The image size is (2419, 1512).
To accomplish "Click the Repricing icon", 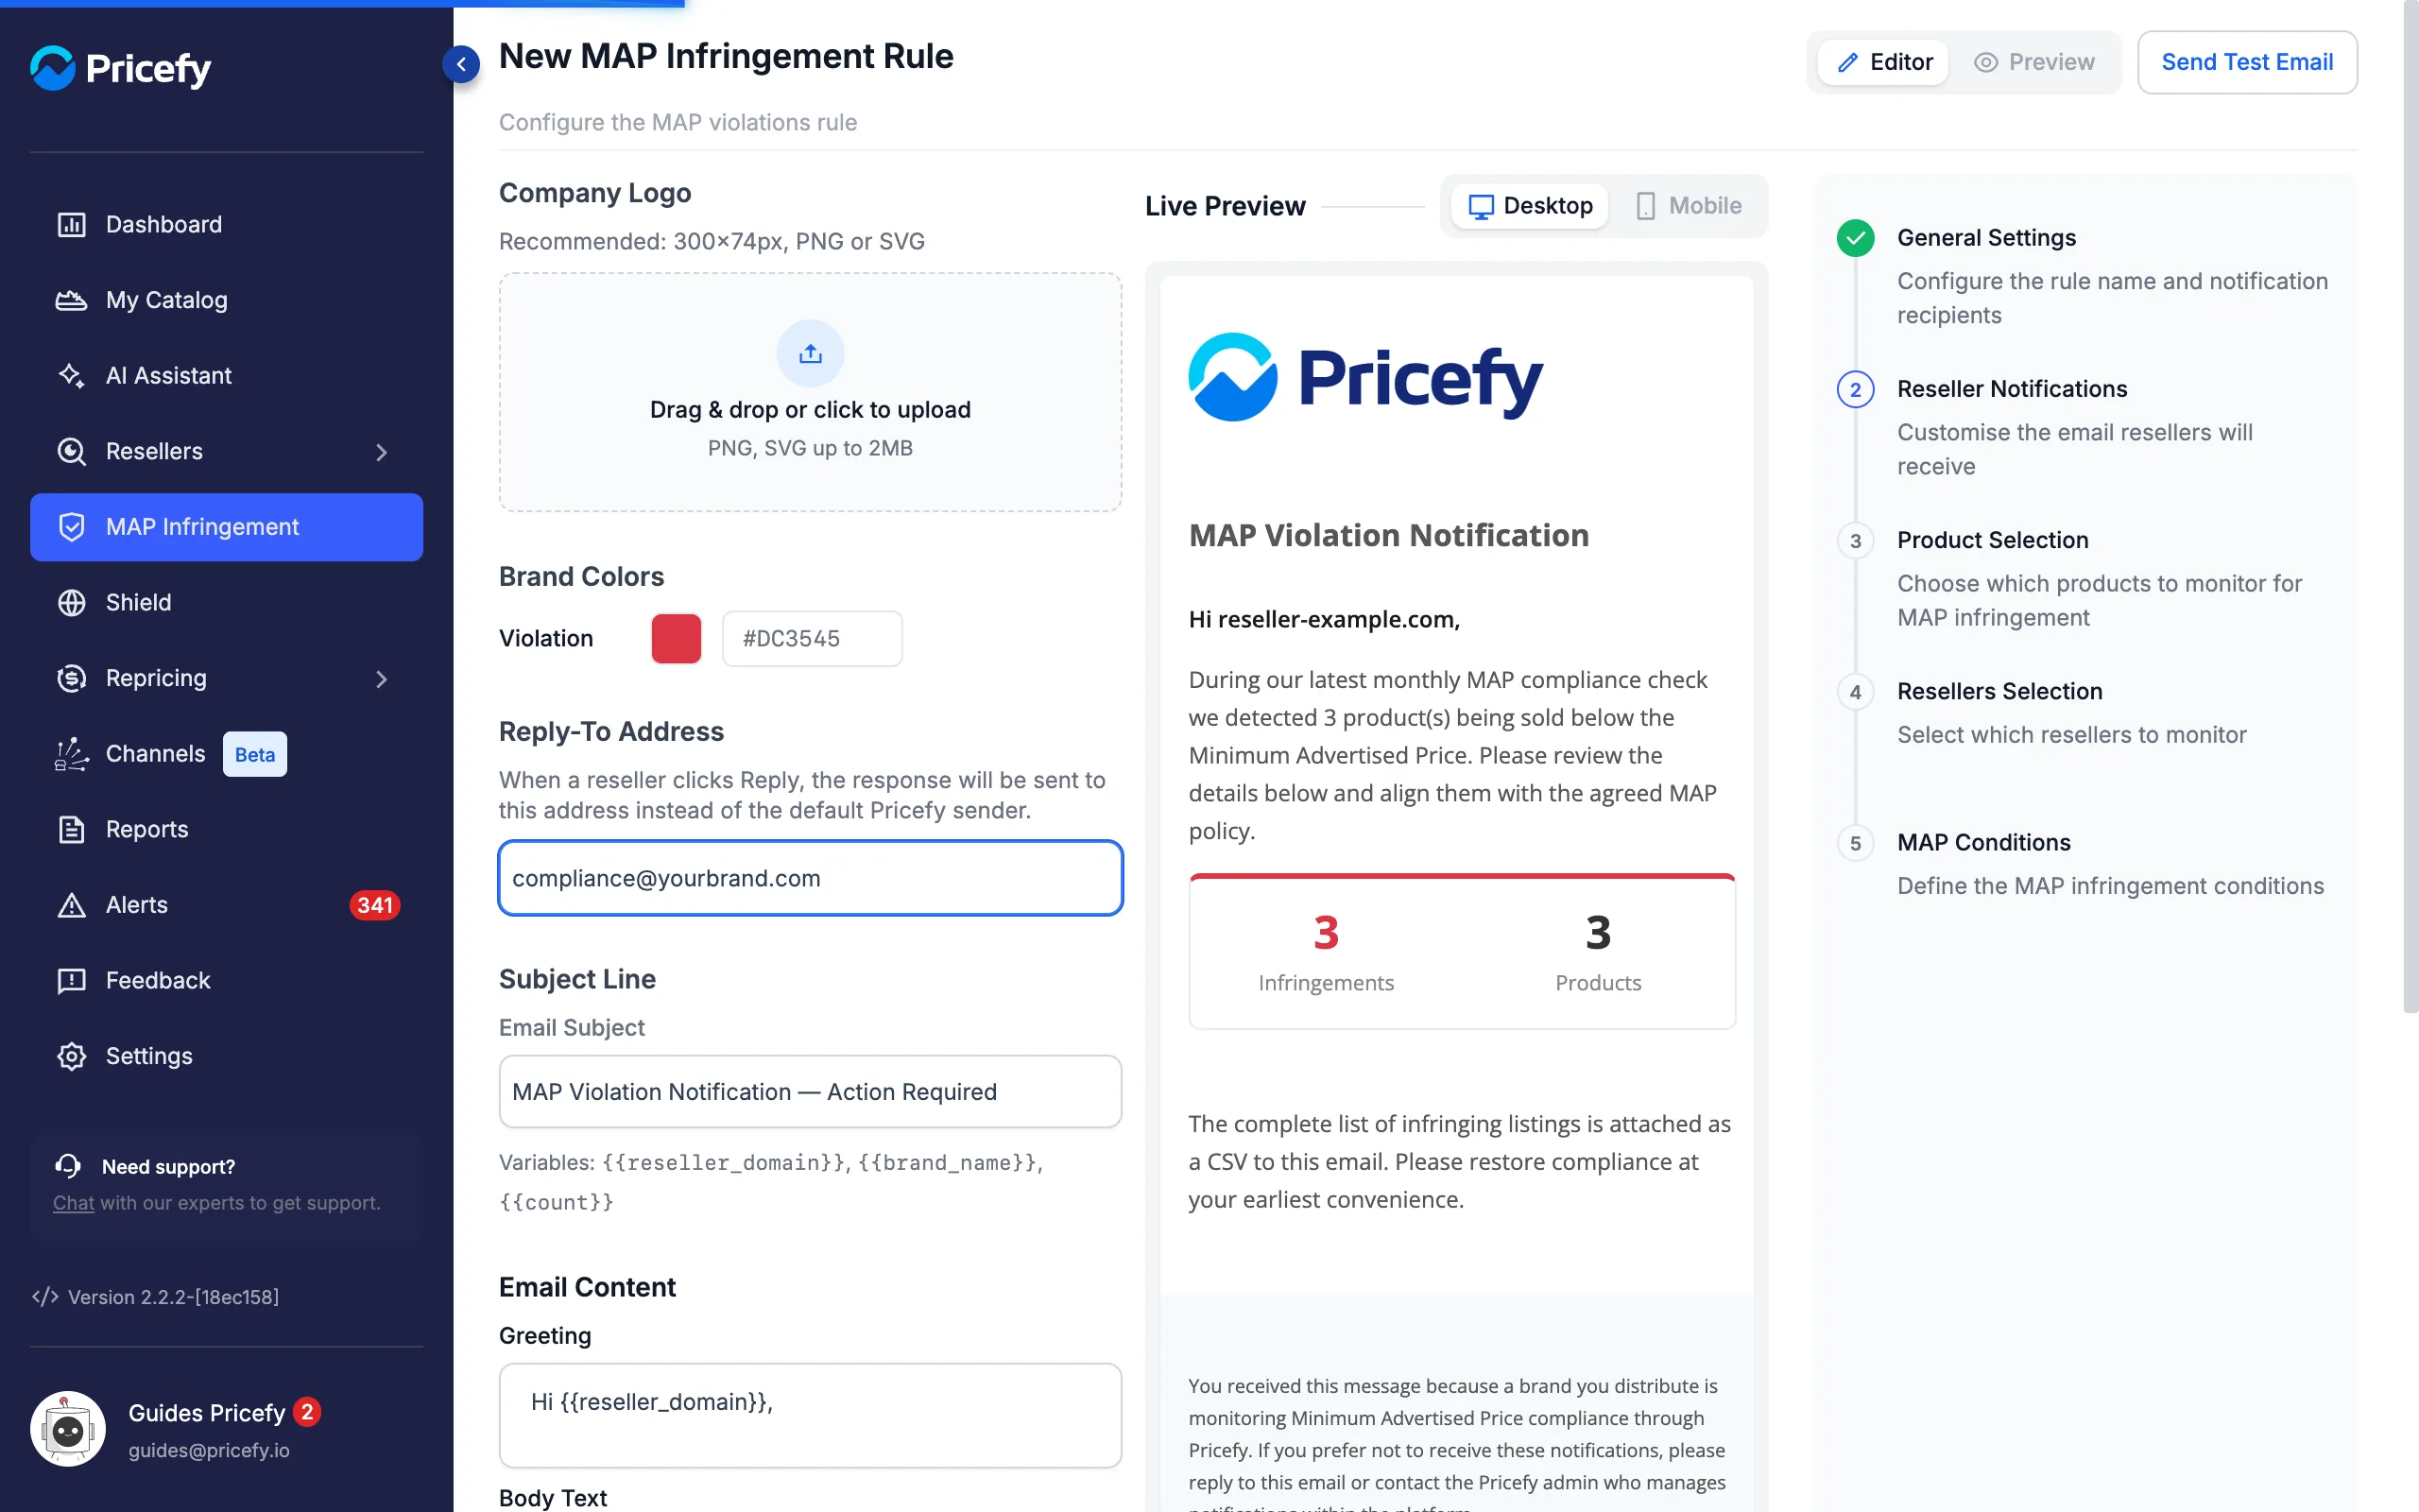I will 71,678.
